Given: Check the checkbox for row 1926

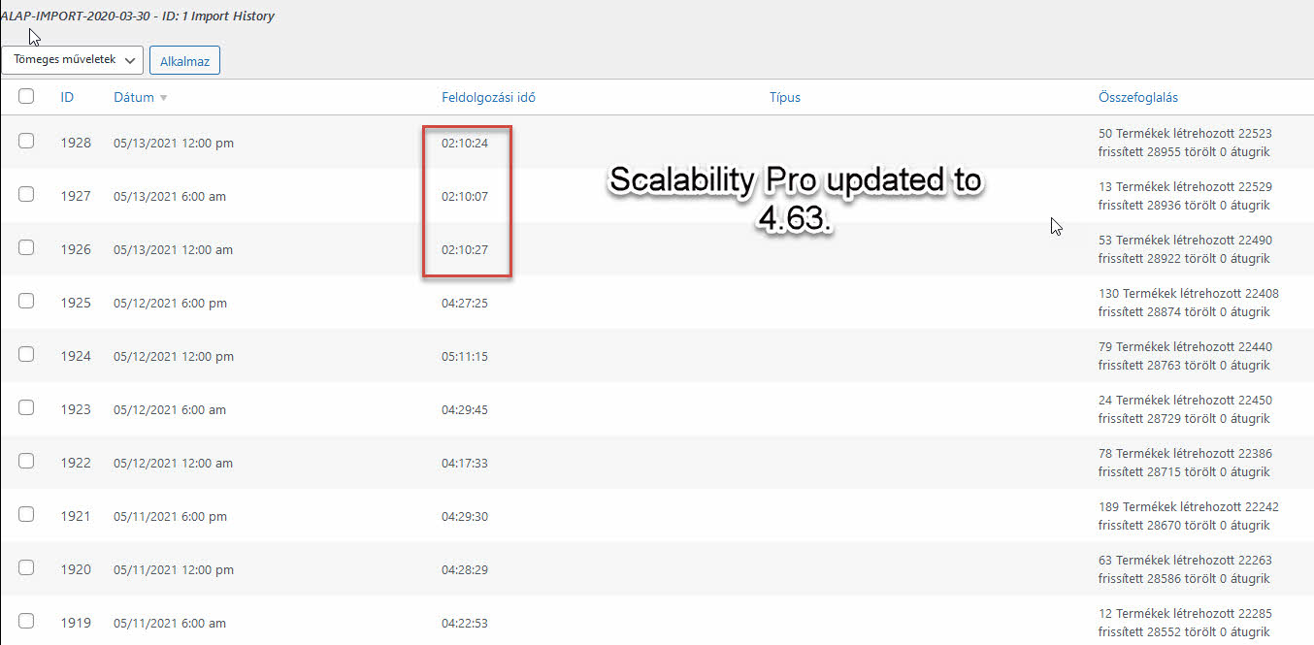Looking at the screenshot, I should (x=26, y=246).
